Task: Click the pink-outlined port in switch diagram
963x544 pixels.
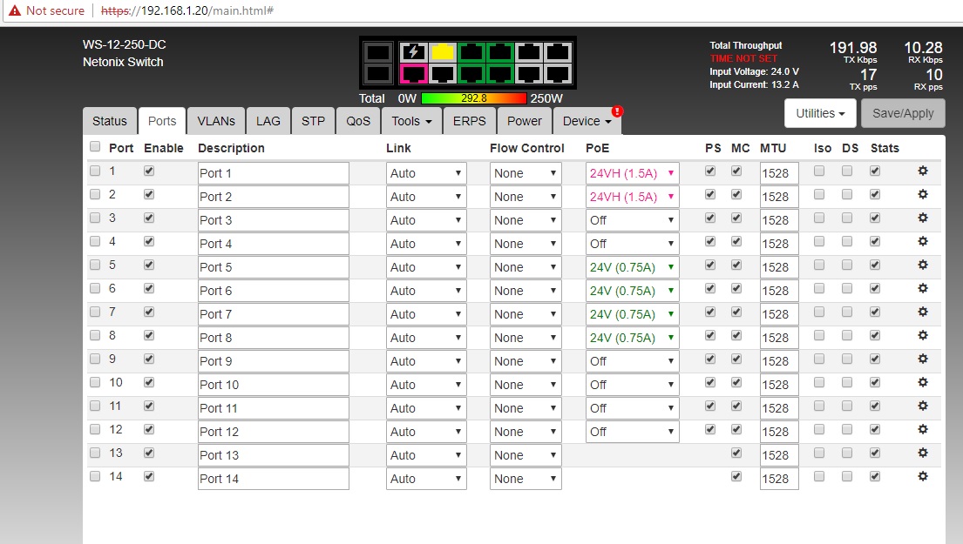Action: 412,74
